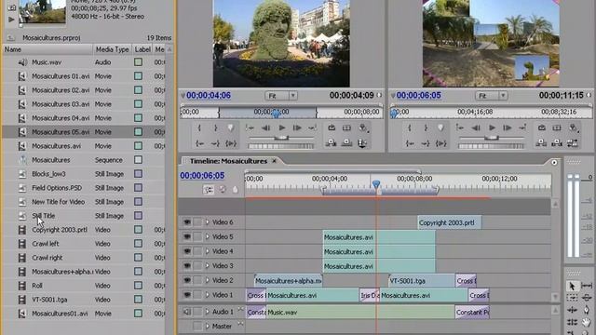Click the label color swatch for Music.wav
This screenshot has height=335, width=596.
point(138,62)
